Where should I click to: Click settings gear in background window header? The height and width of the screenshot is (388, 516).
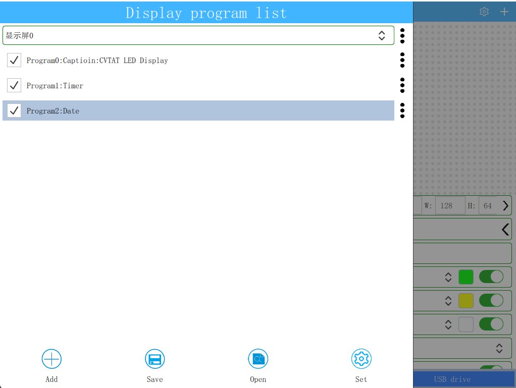[484, 12]
